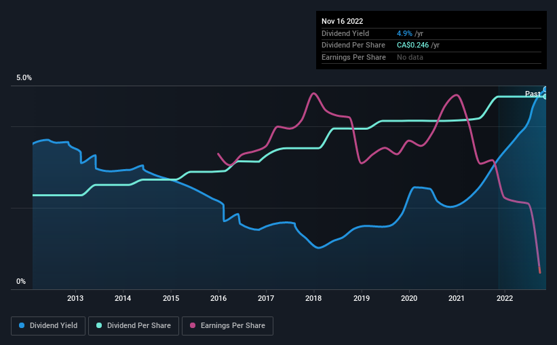Screen dimensions: 557x345
Task: Click the pink Earnings Per Share legend dot
Action: click(193, 325)
